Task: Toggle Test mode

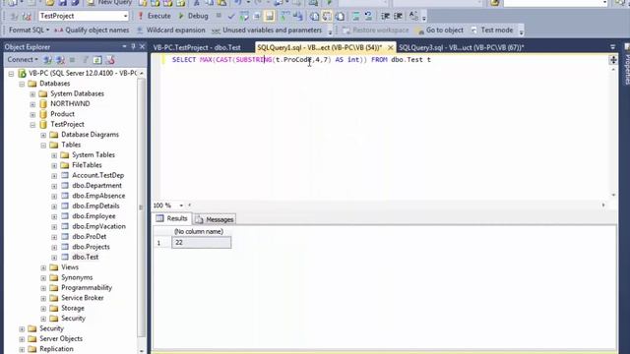Action: click(492, 30)
